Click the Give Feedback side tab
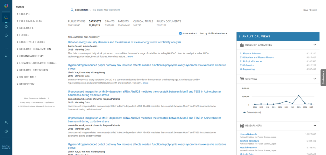This screenshot has width=326, height=155. click(x=323, y=78)
